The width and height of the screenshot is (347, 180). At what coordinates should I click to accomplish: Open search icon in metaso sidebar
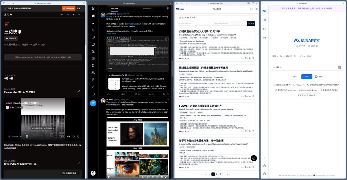click(x=264, y=29)
